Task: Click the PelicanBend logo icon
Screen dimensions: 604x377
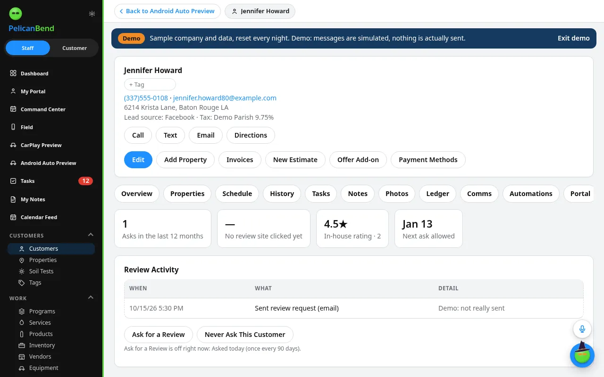Action: pyautogui.click(x=16, y=14)
